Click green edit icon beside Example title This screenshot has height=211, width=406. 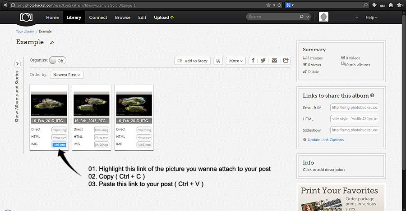(x=52, y=43)
